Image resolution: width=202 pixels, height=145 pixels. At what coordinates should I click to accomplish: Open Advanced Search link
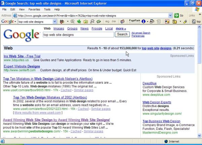tap(141, 33)
